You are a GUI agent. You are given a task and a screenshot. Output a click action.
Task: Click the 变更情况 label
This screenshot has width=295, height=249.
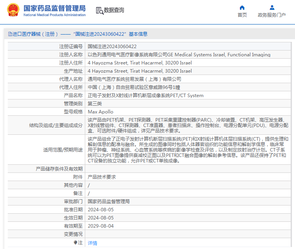pos(73,234)
